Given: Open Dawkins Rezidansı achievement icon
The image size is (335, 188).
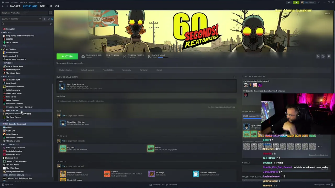Looking at the screenshot, I should point(196,174).
